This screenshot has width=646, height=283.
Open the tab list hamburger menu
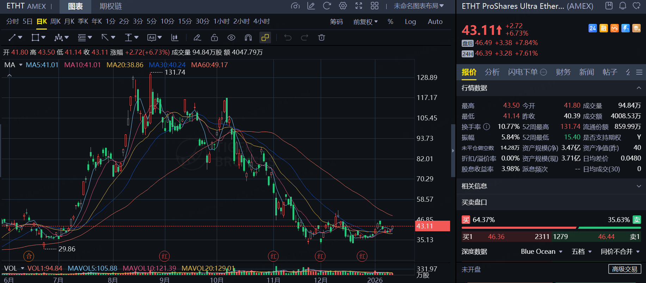[x=639, y=72]
